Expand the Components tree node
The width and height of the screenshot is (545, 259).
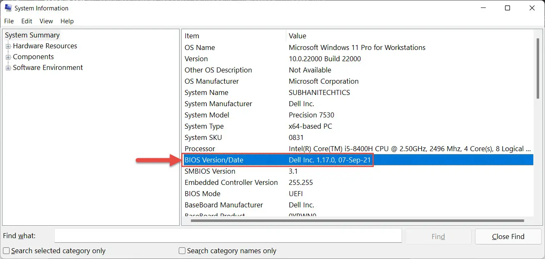tap(8, 57)
